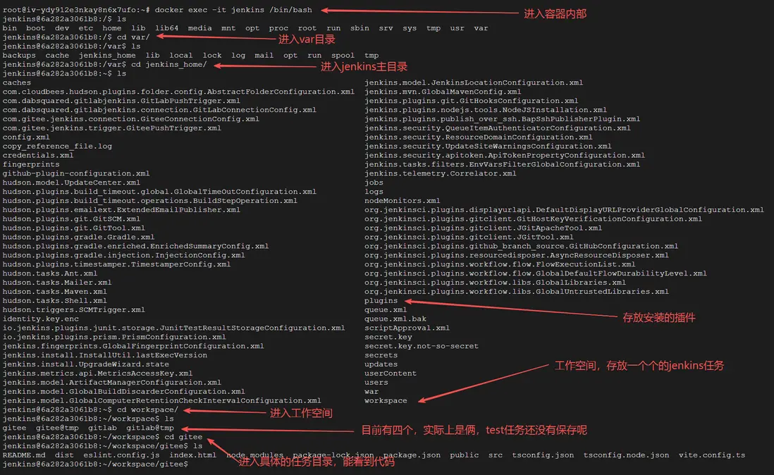Screen dimensions: 774x475
Task: Click 'jenkins.install.InstallUtil.lastExecVersion'
Action: (105, 355)
